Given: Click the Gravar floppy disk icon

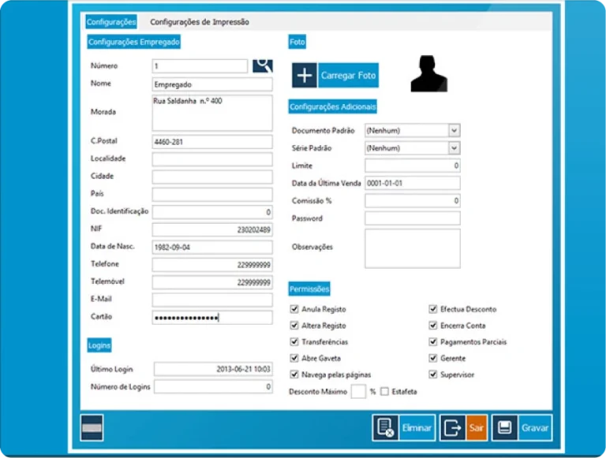Looking at the screenshot, I should [504, 428].
